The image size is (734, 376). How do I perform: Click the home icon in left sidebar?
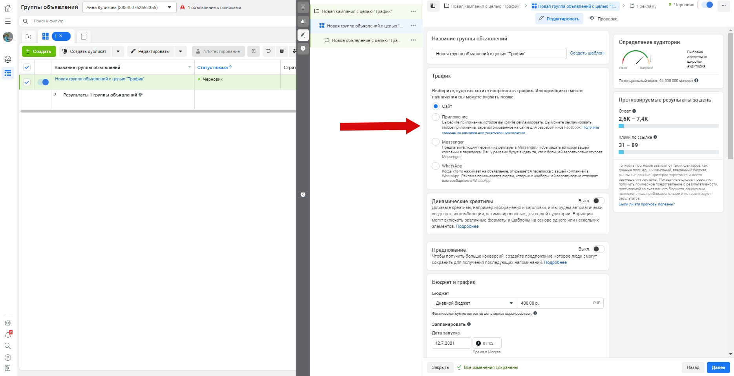tap(8, 8)
